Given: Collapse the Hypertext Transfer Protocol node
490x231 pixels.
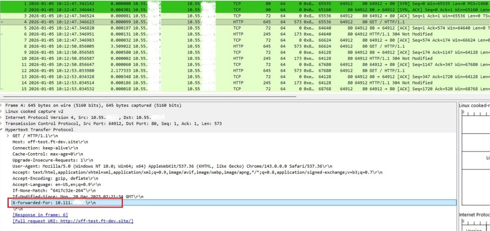Looking at the screenshot, I should click(2, 130).
